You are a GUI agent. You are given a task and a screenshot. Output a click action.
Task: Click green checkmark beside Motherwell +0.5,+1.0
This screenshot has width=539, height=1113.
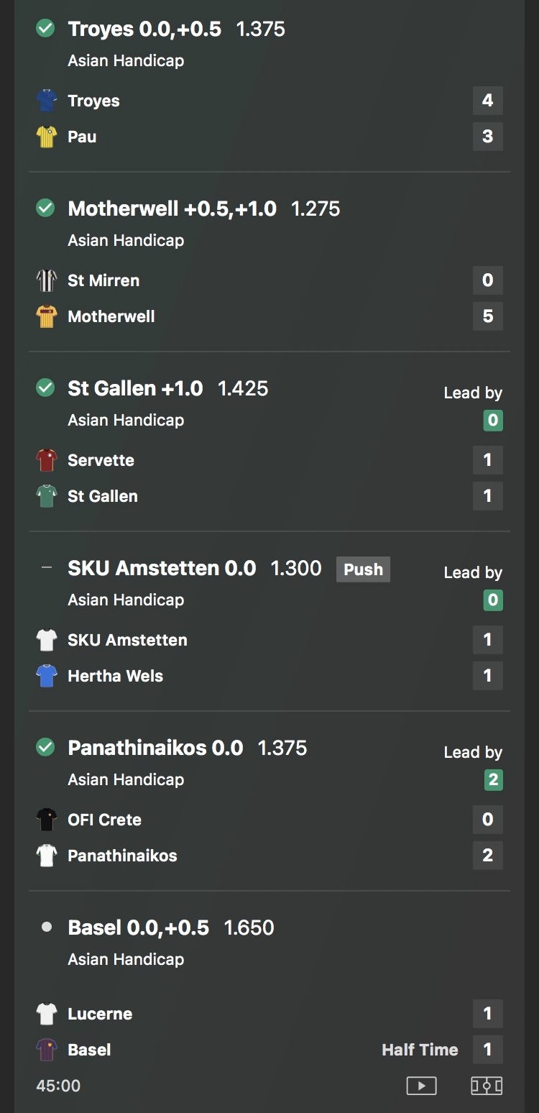coord(45,209)
